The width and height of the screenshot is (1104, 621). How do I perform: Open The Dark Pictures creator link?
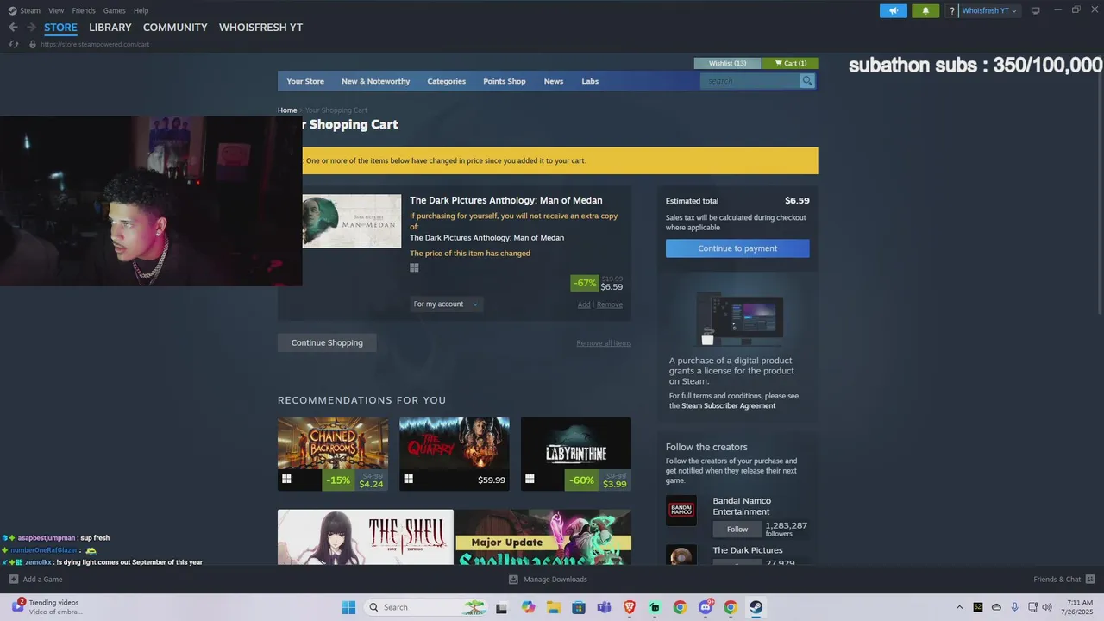(x=748, y=550)
